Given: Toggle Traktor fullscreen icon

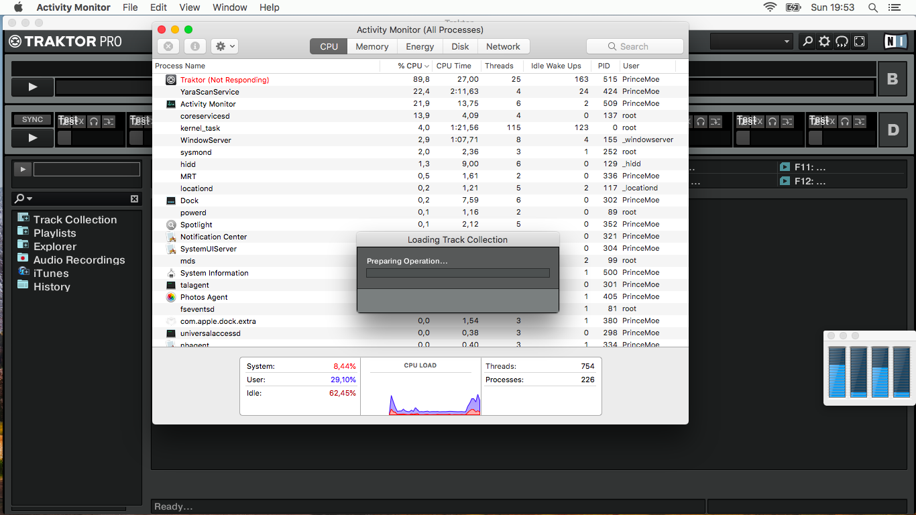Looking at the screenshot, I should (x=860, y=41).
